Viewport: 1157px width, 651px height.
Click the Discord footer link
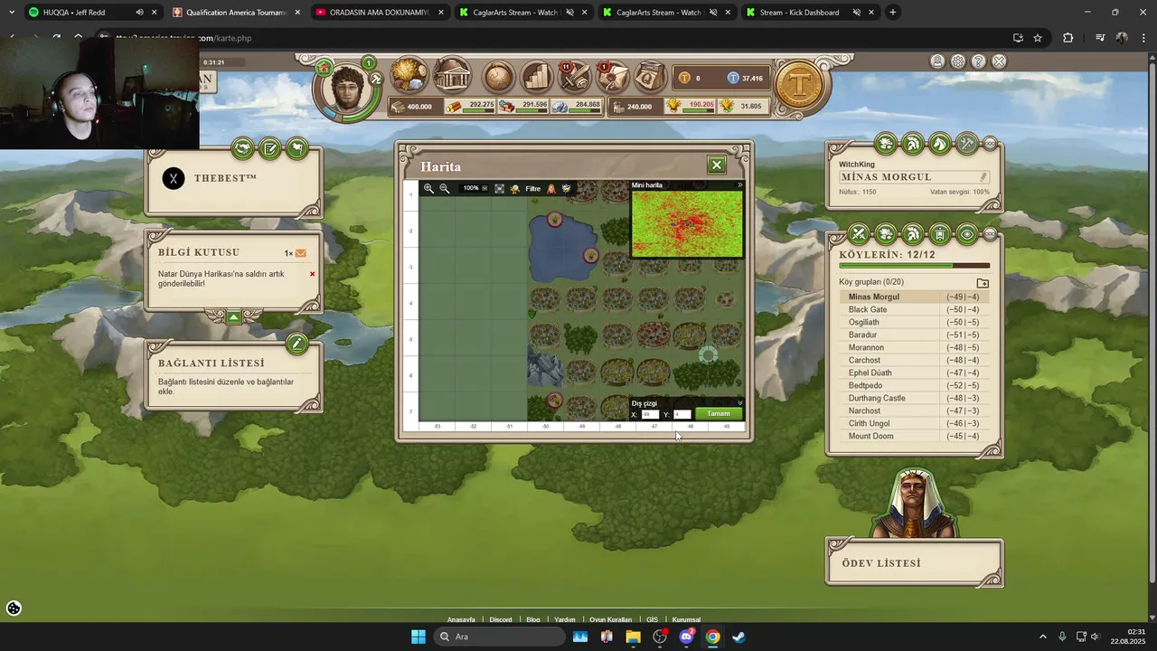[x=501, y=619]
